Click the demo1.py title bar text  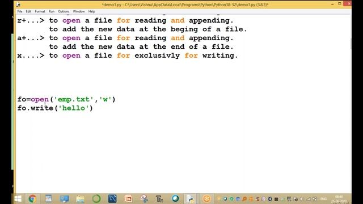[185, 5]
